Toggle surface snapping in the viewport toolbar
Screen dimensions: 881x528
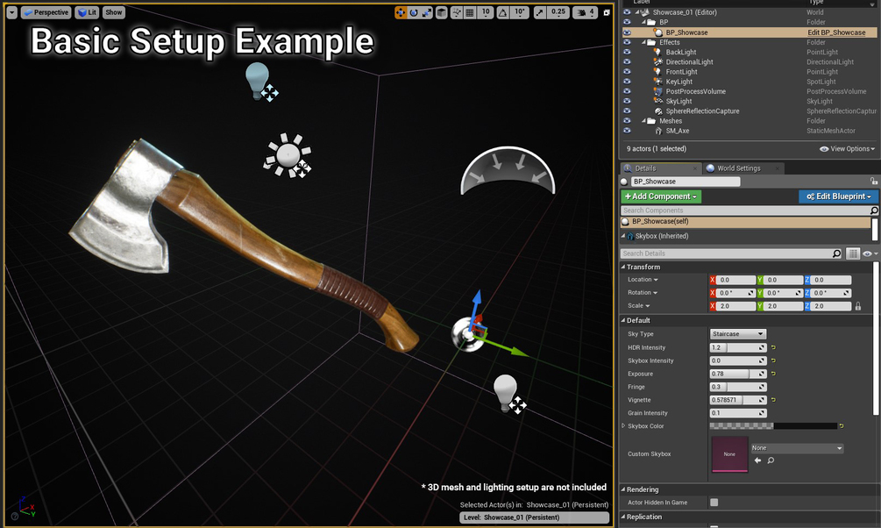tap(456, 12)
